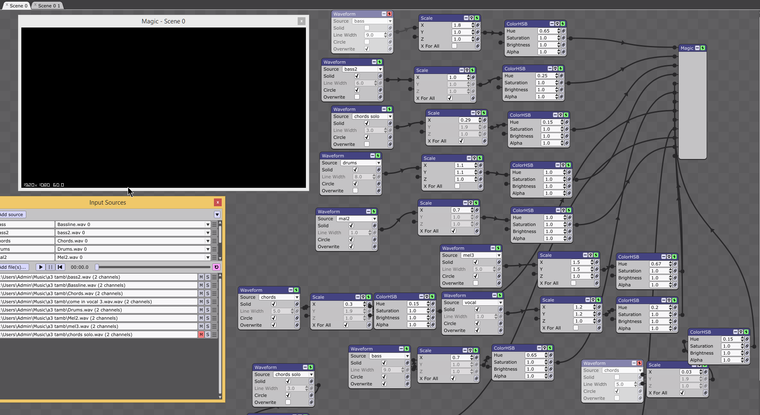
Task: Collapse the drums Waveform node
Action: point(372,156)
